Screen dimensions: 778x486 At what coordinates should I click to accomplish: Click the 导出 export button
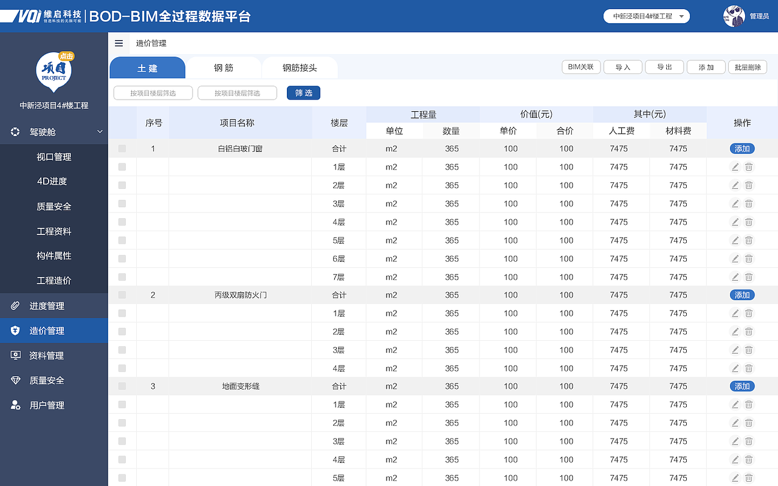click(664, 67)
